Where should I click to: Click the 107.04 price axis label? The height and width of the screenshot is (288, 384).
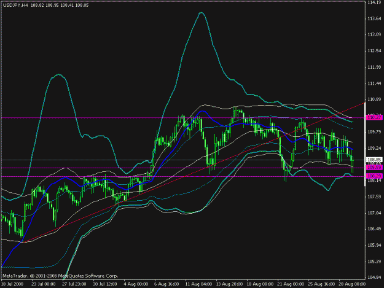pyautogui.click(x=374, y=213)
